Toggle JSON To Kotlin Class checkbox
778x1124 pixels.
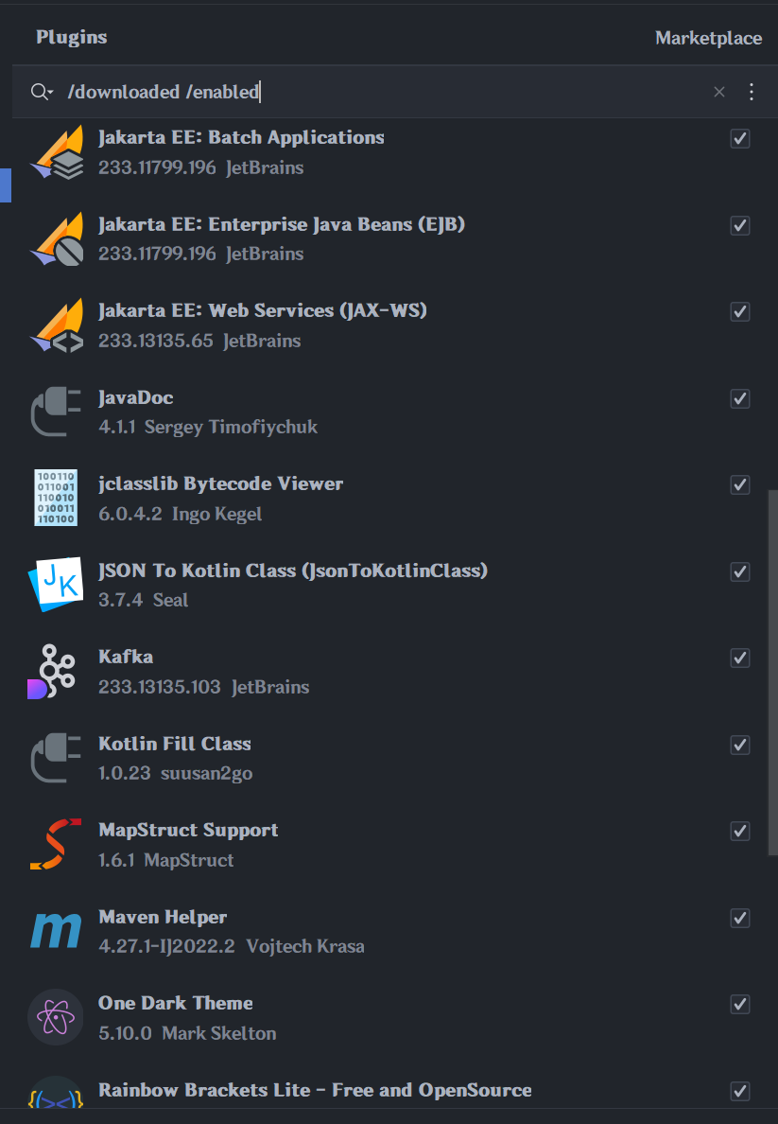pos(740,571)
